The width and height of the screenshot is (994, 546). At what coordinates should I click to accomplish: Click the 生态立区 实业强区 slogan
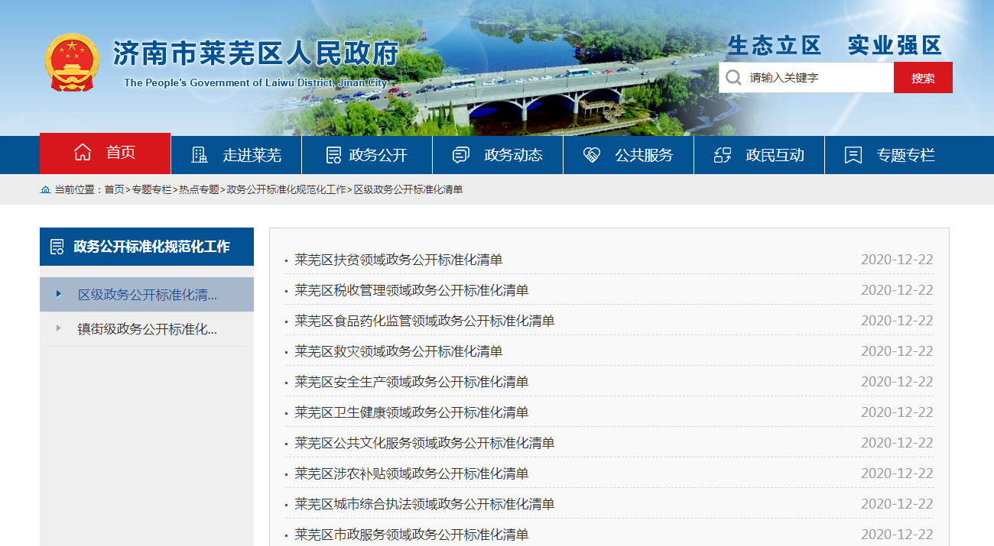pos(834,45)
